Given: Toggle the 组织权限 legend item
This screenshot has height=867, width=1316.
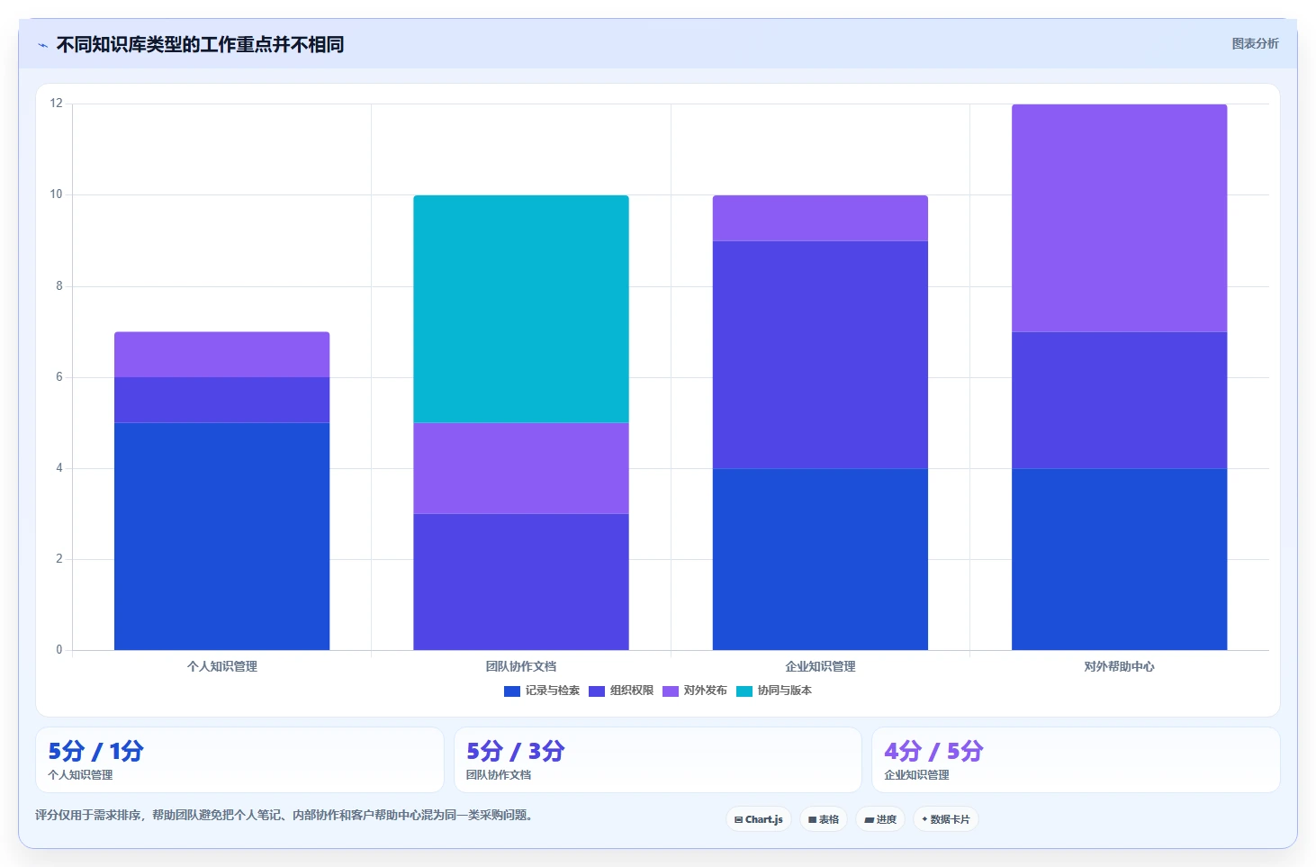Looking at the screenshot, I should click(x=621, y=691).
